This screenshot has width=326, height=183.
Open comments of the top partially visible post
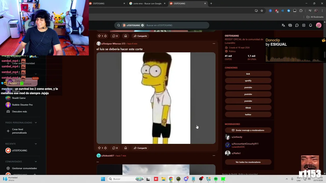point(115,36)
